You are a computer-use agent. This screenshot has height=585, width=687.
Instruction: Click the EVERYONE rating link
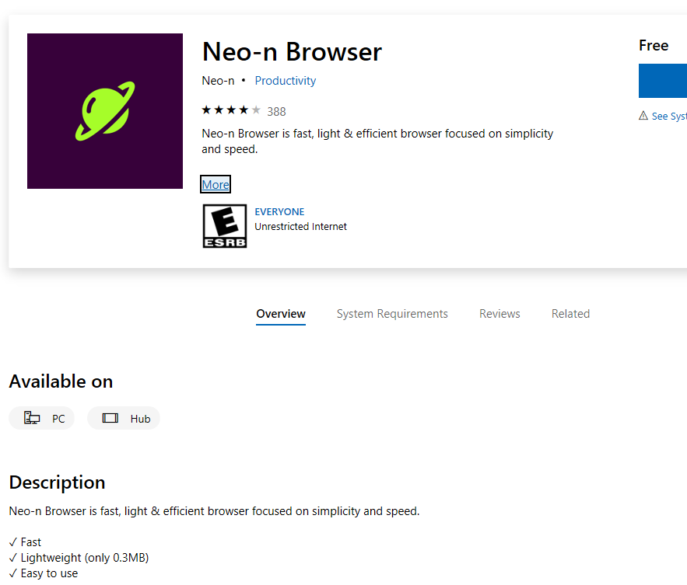(279, 211)
